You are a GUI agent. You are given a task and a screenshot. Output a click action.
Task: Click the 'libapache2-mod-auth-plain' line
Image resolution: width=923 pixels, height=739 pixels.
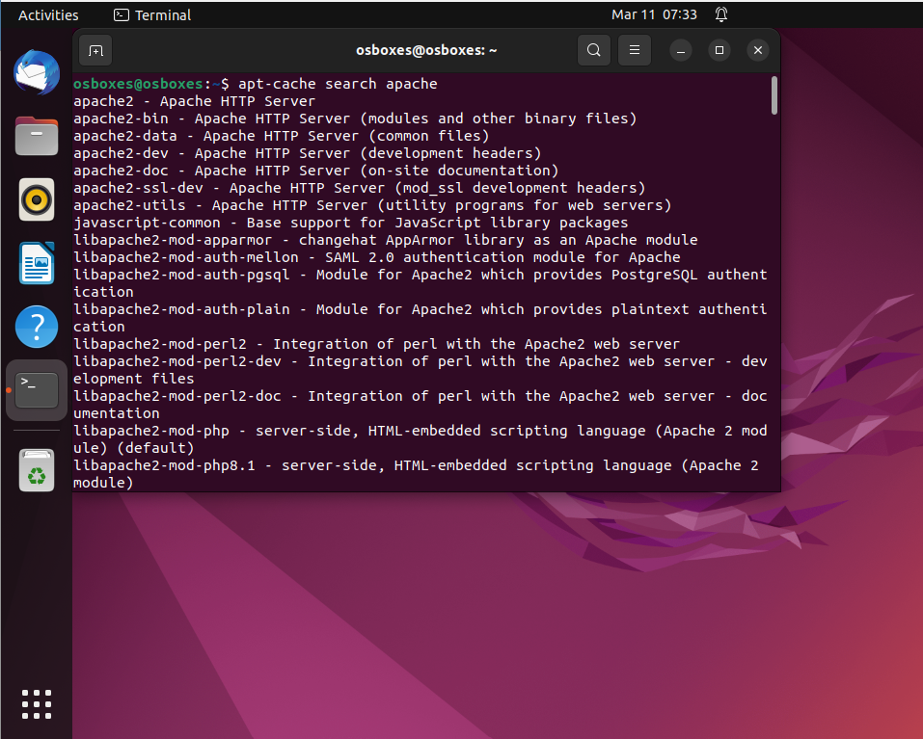pos(421,318)
